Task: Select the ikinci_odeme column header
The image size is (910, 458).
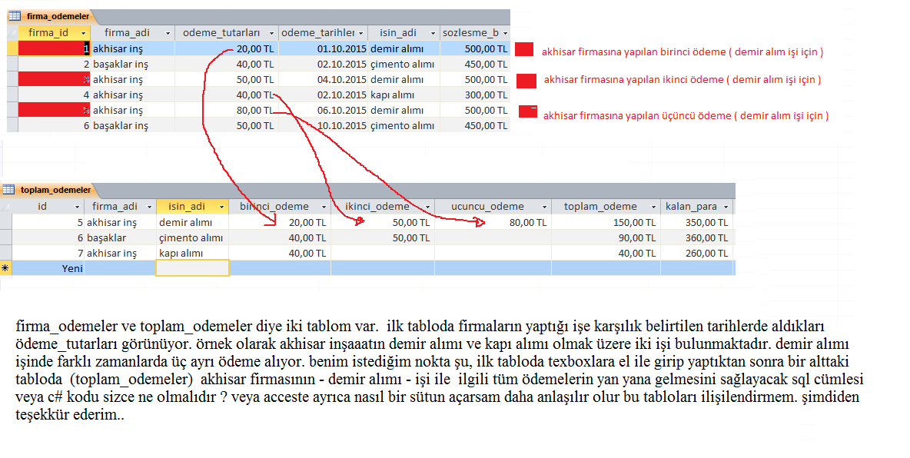Action: pyautogui.click(x=377, y=207)
